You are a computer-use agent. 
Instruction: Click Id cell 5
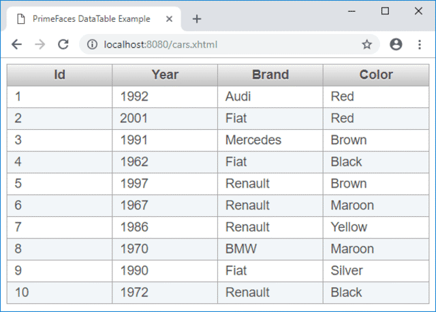[x=59, y=184]
